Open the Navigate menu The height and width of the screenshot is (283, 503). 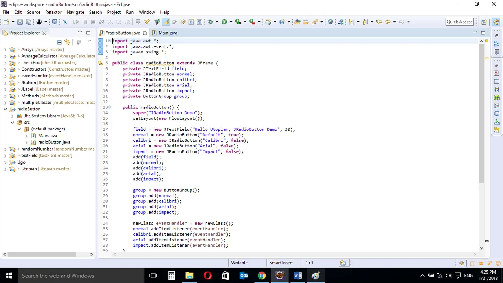[75, 12]
